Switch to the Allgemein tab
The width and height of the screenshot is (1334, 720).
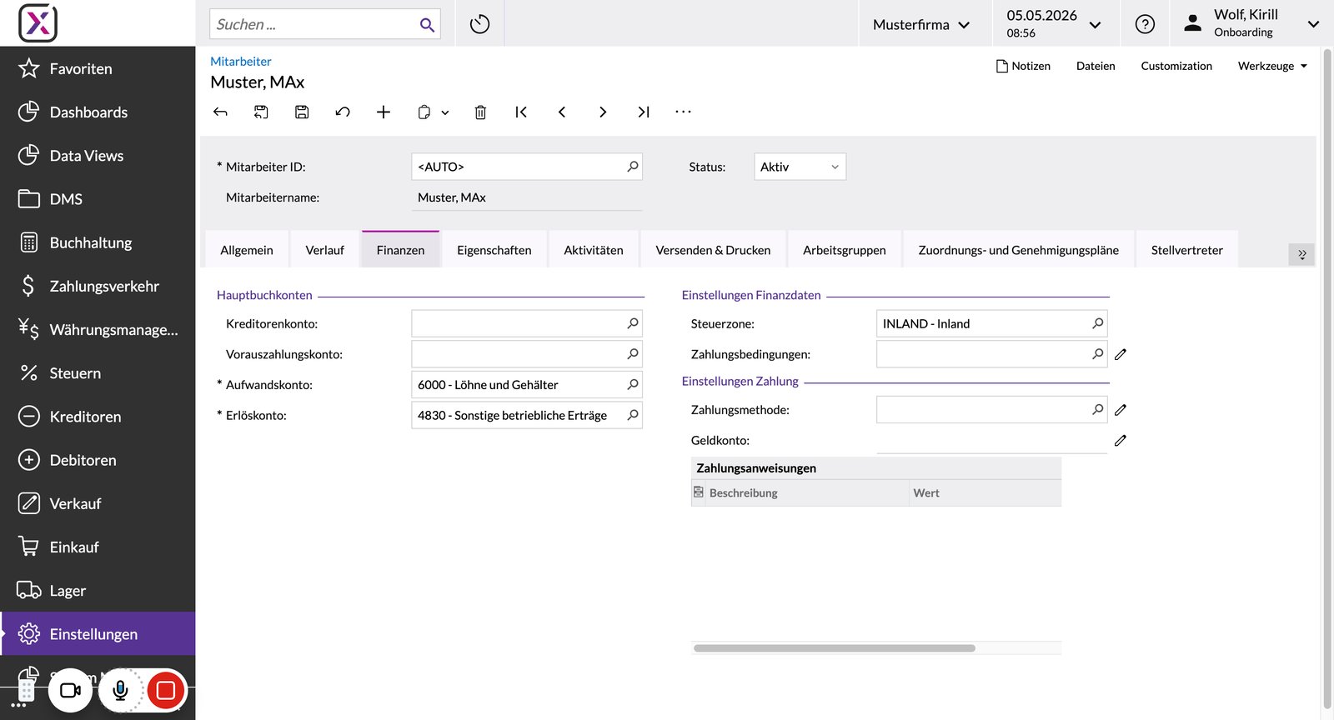tap(247, 250)
